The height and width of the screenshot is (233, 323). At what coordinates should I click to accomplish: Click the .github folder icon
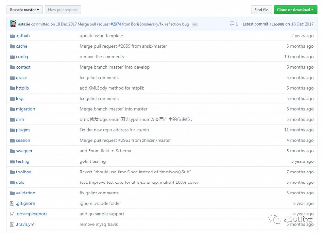pyautogui.click(x=12, y=36)
